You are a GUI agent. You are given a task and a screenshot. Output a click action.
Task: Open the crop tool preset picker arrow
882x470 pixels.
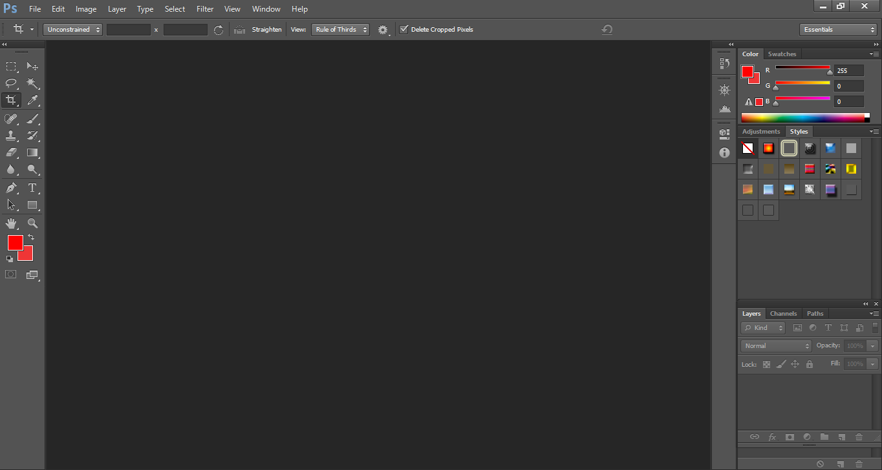(32, 29)
